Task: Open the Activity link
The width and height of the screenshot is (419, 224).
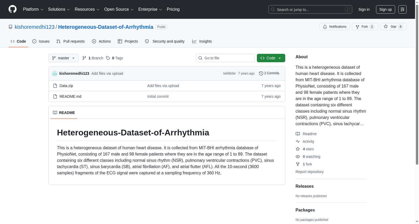Action: (305, 141)
